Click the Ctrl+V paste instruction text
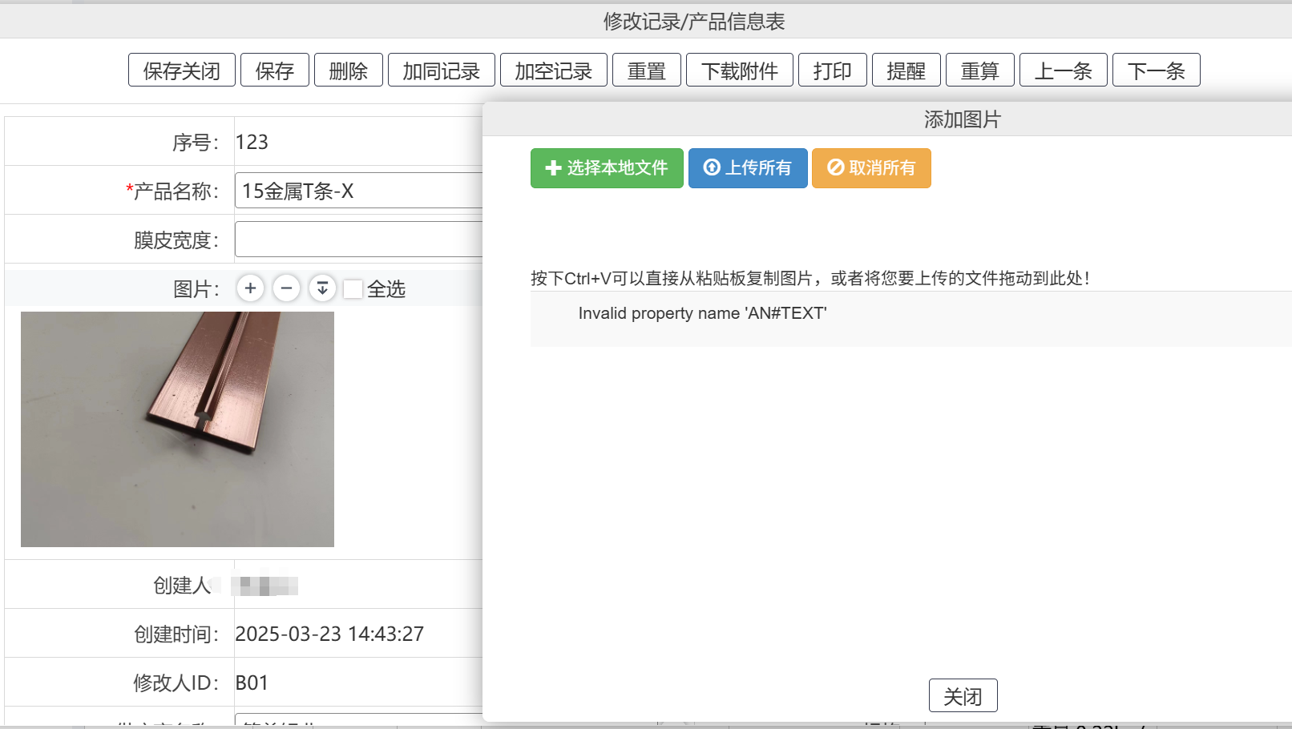 click(x=810, y=278)
